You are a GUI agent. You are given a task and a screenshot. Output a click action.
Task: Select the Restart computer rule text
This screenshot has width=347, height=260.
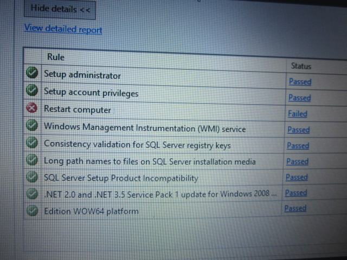[78, 109]
